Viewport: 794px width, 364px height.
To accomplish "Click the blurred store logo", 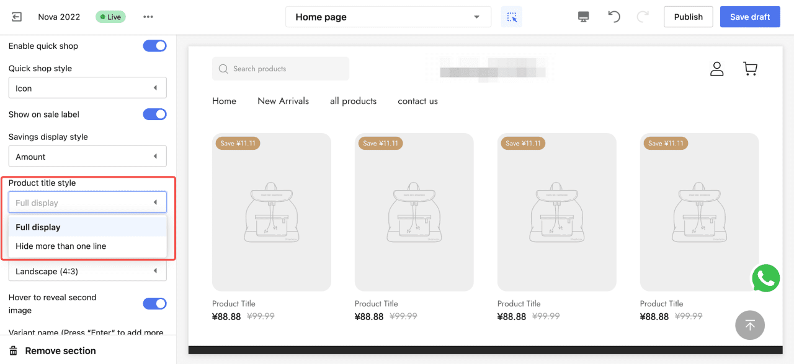I will click(493, 68).
